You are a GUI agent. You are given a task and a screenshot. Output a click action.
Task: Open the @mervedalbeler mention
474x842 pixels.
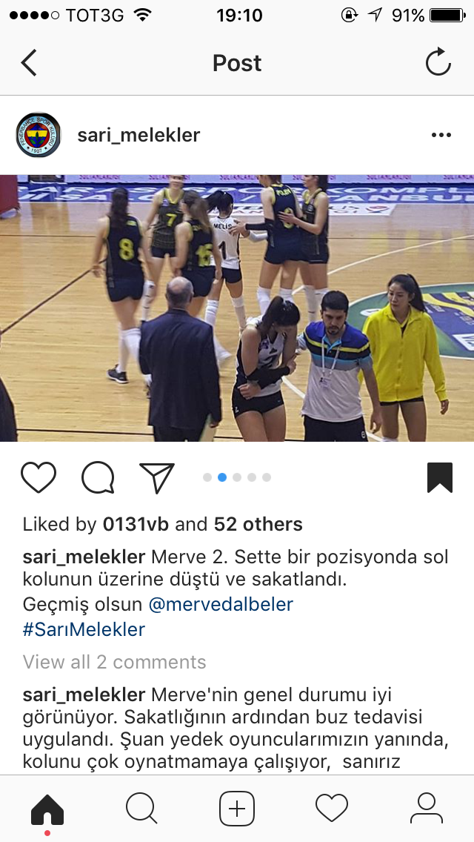[221, 605]
